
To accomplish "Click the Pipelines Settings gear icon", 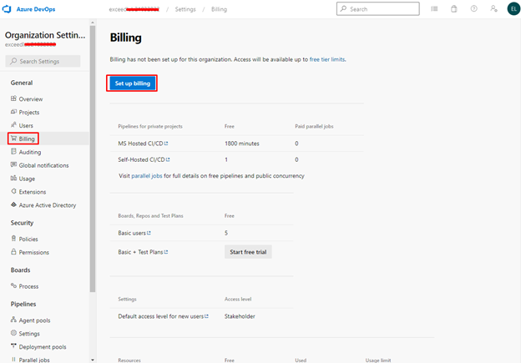I will coord(13,333).
